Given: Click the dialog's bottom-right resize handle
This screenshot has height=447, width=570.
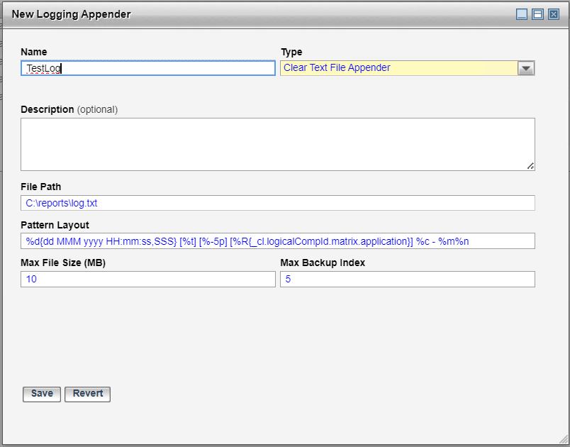Looking at the screenshot, I should [564, 441].
